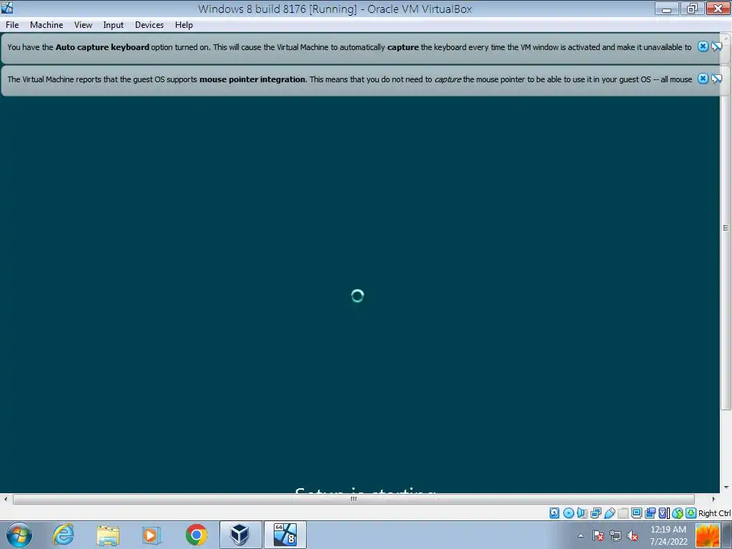Click the Show desktop button
Screen dimensions: 732x549
tap(727, 535)
